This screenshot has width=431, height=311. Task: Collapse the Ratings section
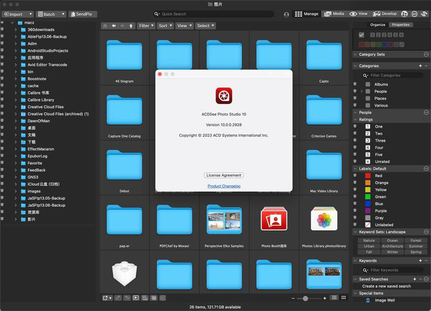[x=355, y=119]
